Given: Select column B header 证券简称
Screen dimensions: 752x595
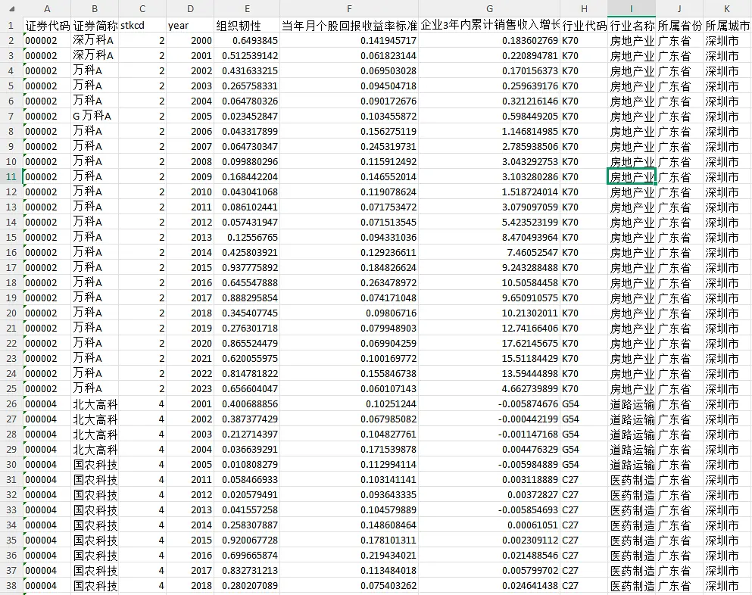Looking at the screenshot, I should coord(95,8).
